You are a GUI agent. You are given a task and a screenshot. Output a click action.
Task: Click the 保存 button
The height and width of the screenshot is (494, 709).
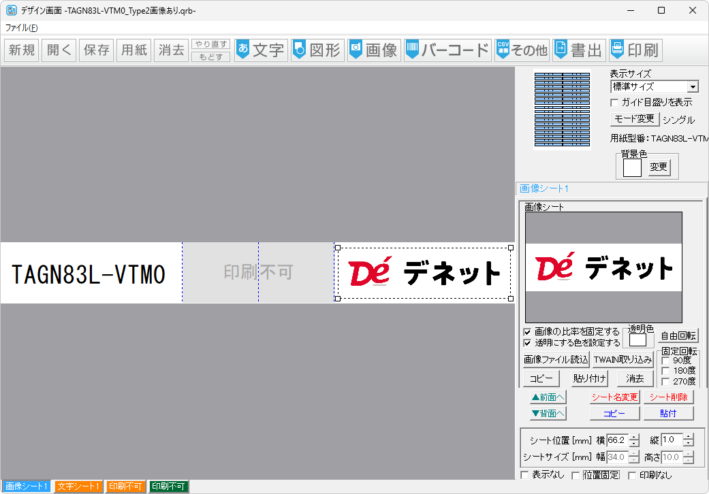click(x=97, y=50)
